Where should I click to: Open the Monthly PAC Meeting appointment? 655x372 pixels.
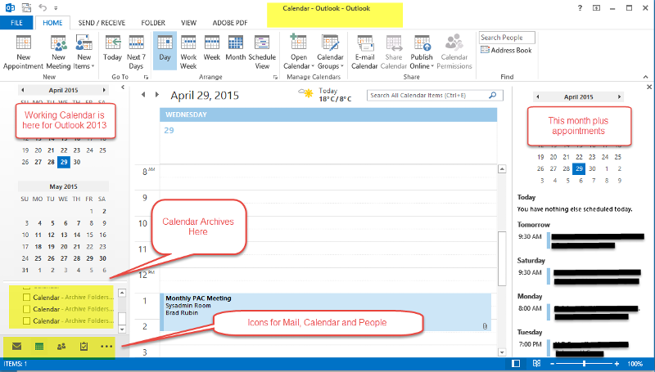click(326, 312)
